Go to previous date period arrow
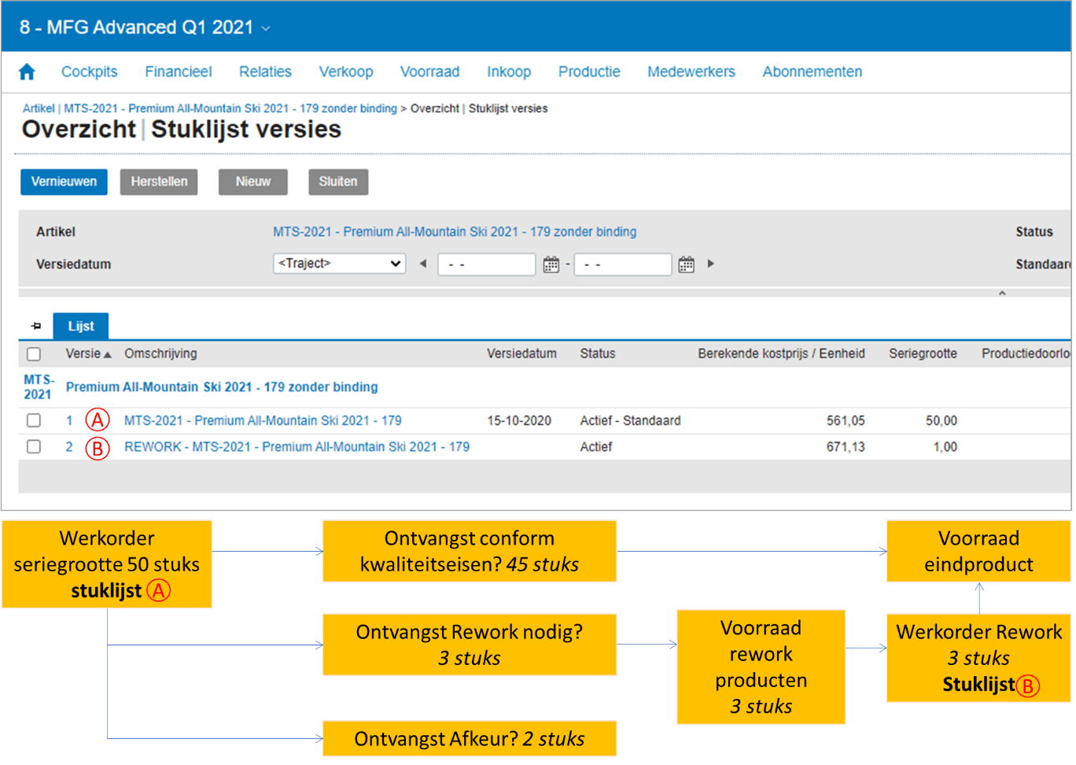The image size is (1076, 765). point(423,264)
